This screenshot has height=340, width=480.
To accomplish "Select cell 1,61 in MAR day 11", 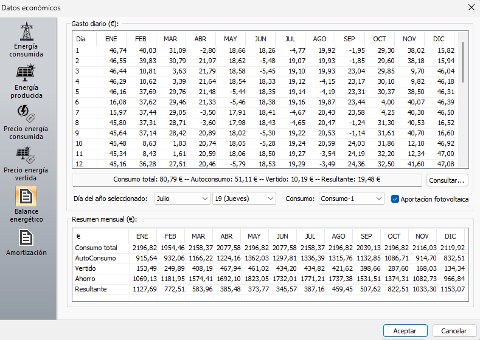I will (179, 154).
